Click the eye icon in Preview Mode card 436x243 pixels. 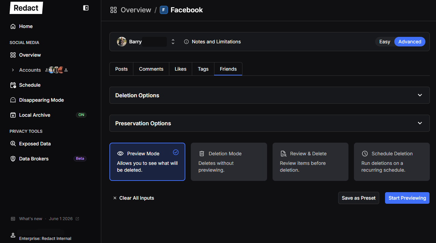(120, 154)
